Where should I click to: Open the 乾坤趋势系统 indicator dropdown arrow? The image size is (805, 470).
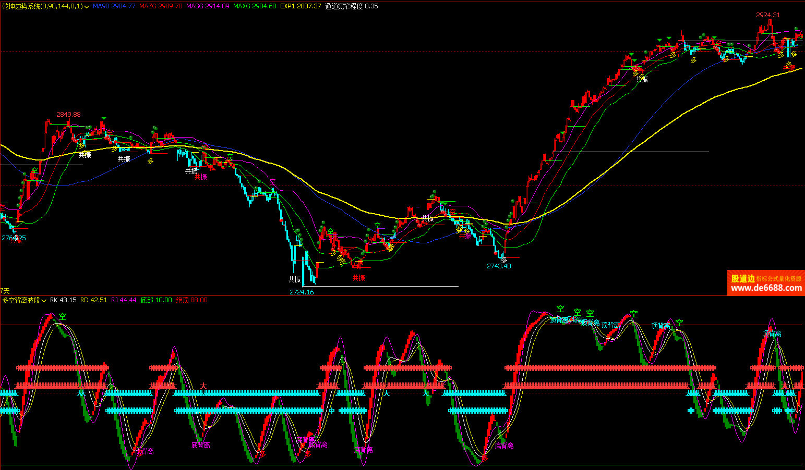point(87,6)
